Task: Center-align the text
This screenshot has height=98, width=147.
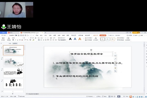Action: 41,40
